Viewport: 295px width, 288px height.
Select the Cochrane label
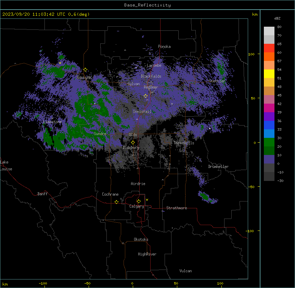tap(110, 194)
